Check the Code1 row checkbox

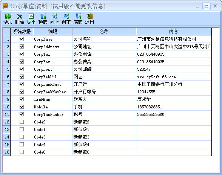(x=22, y=129)
